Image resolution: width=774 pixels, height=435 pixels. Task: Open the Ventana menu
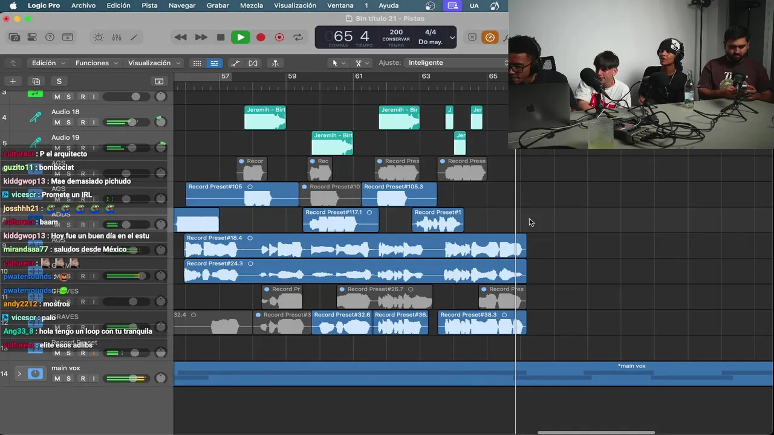point(340,5)
